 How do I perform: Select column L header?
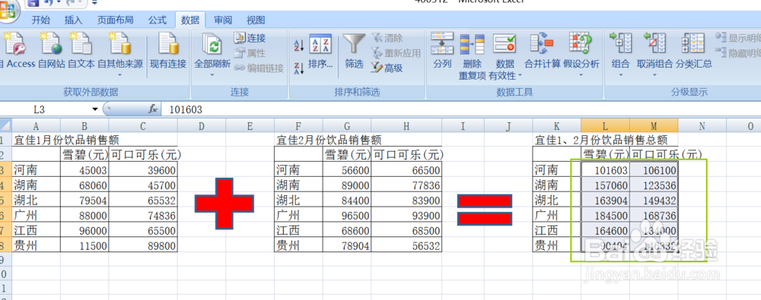click(605, 126)
